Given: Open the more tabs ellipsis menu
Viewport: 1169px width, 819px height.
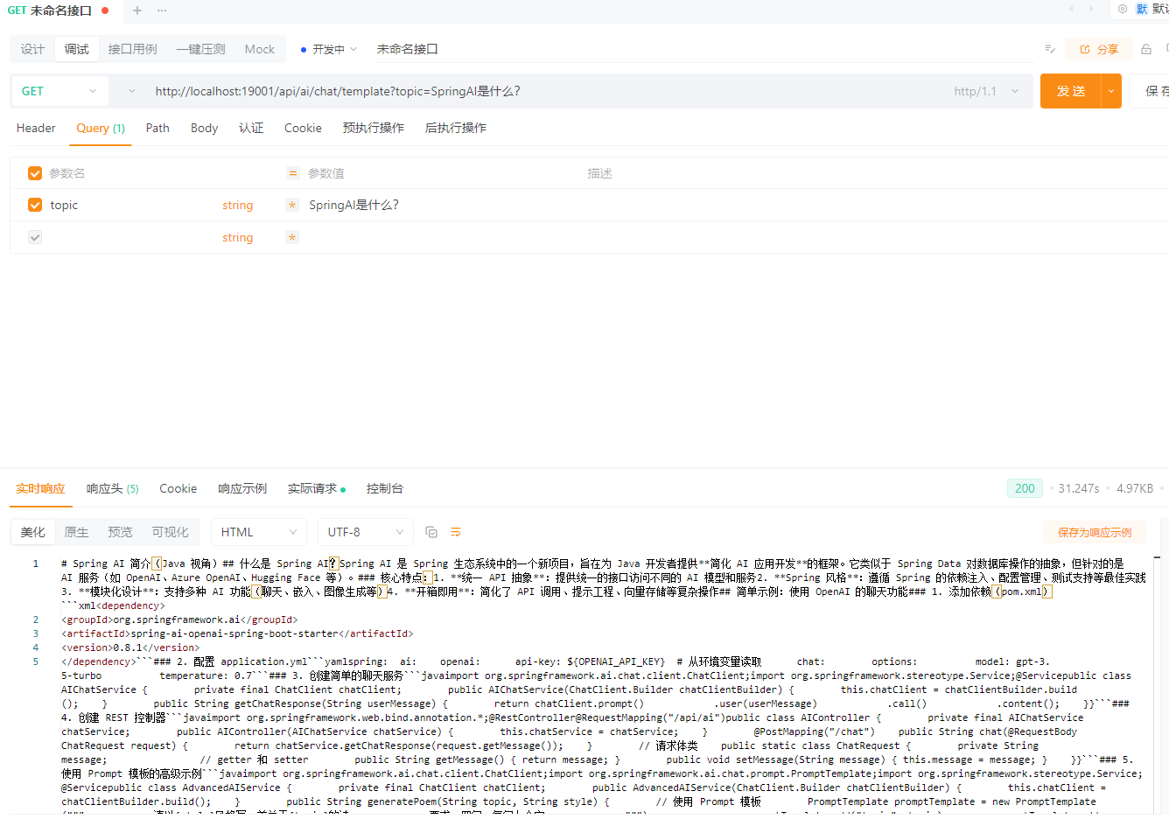Looking at the screenshot, I should (162, 10).
